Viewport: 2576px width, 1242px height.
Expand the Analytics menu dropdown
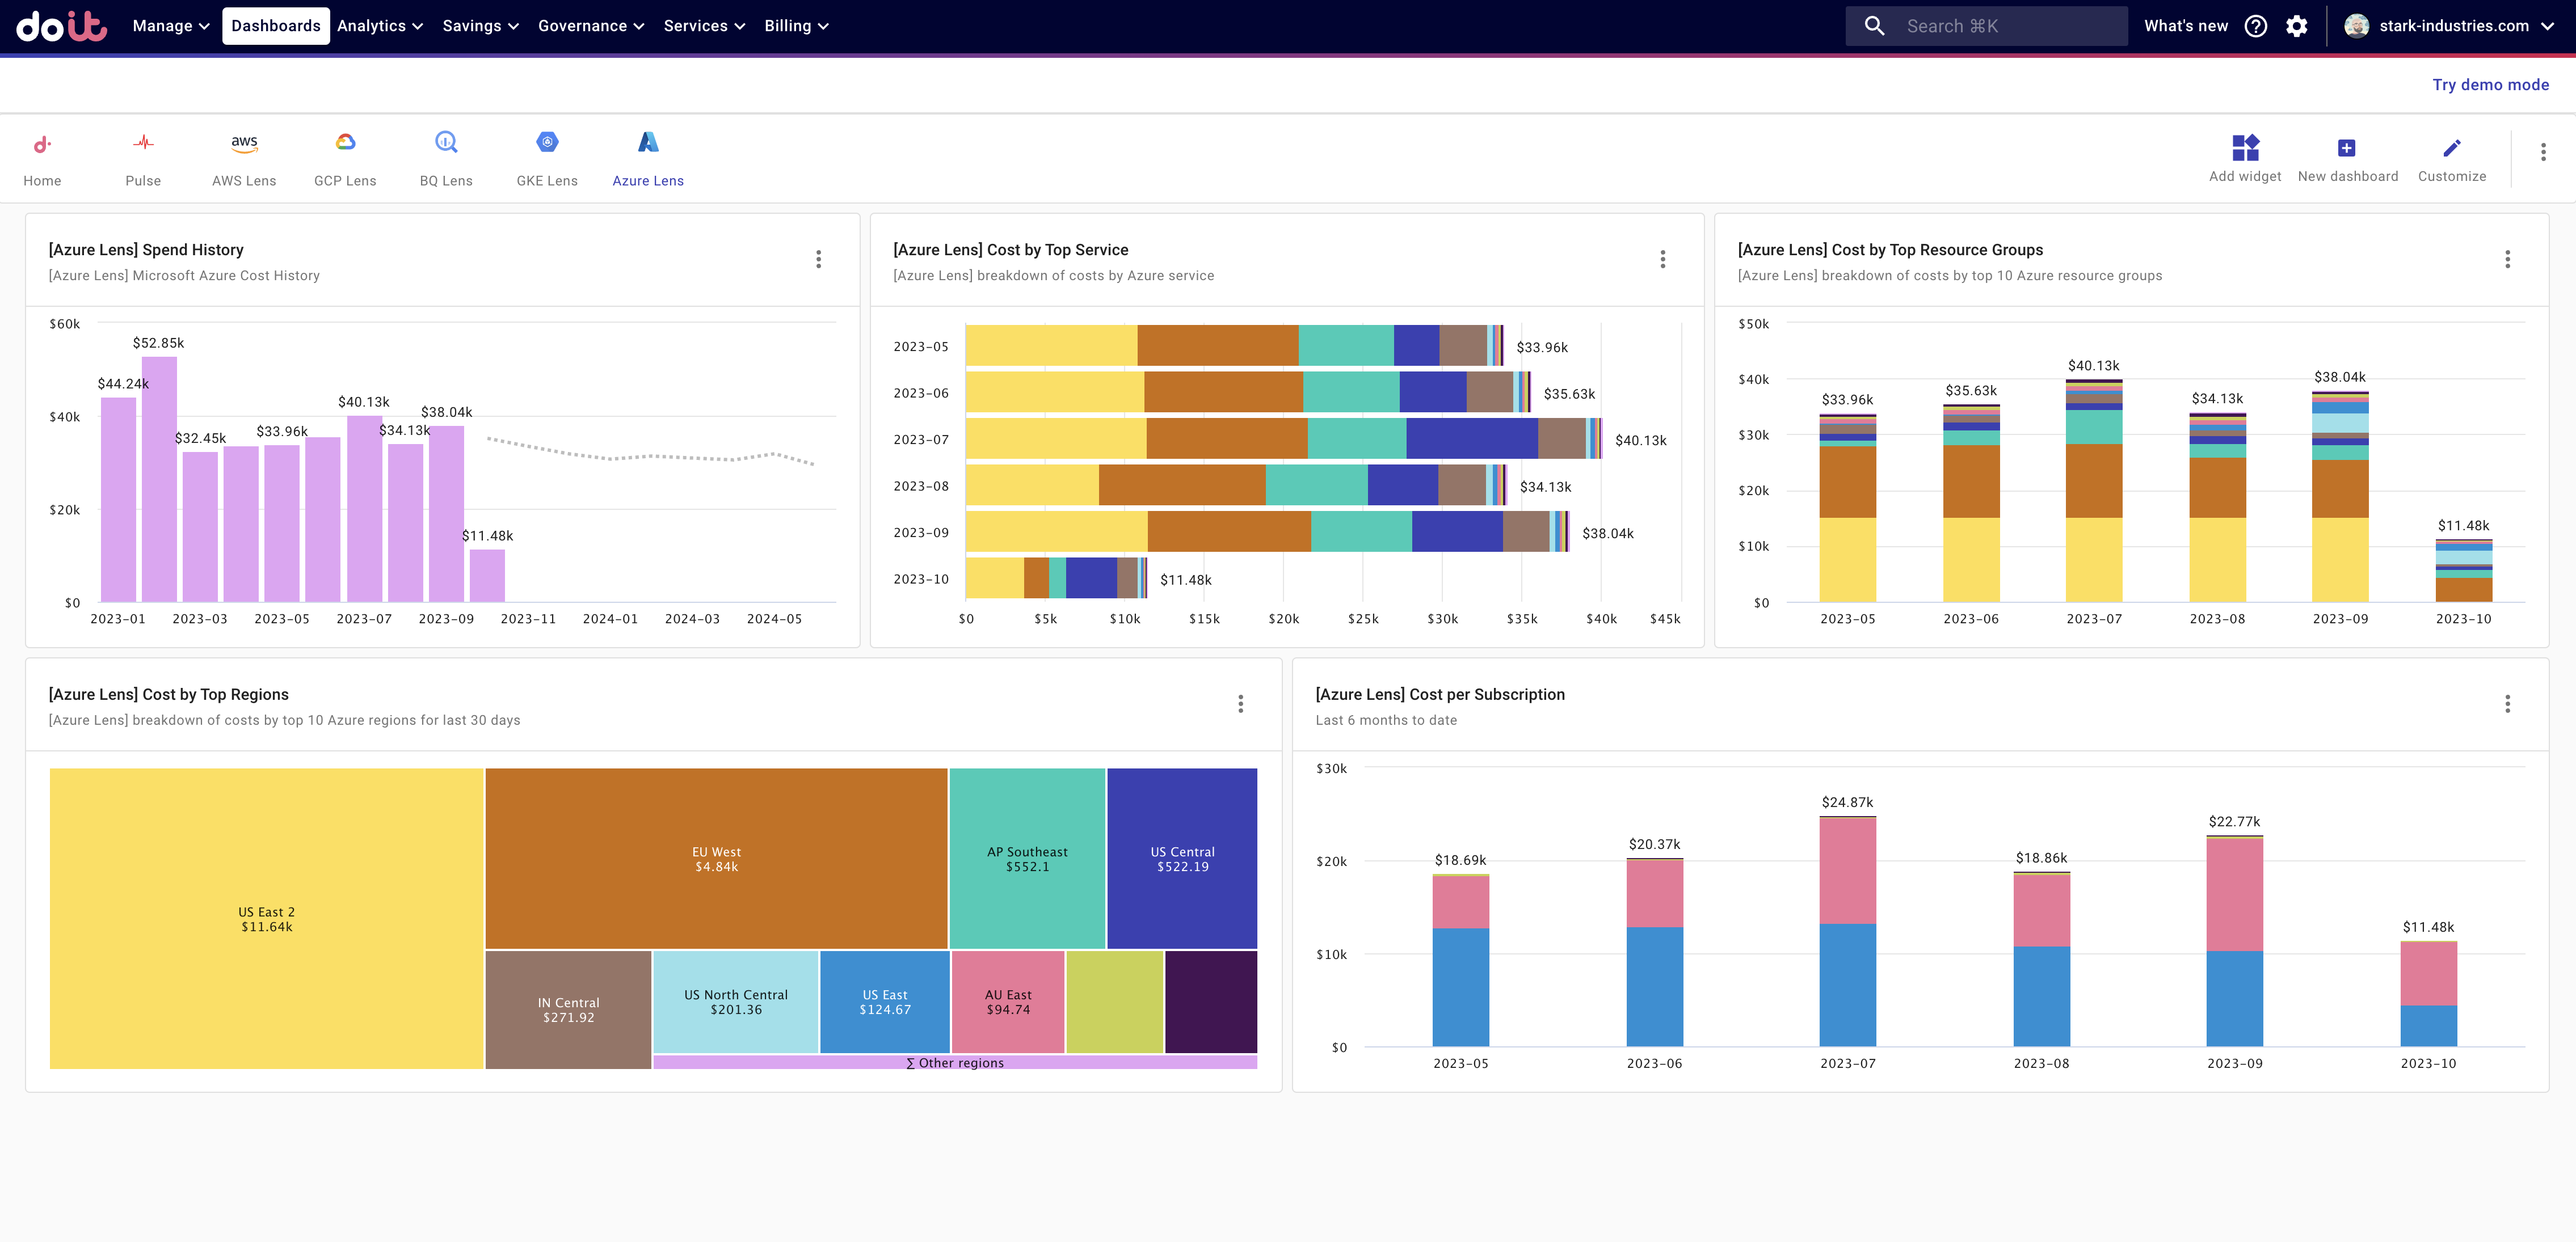point(379,26)
